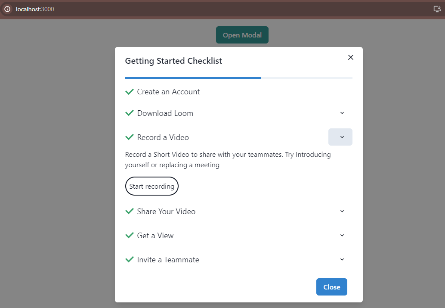Collapse the Record a Video section chevron
Image resolution: width=445 pixels, height=308 pixels.
pyautogui.click(x=340, y=137)
